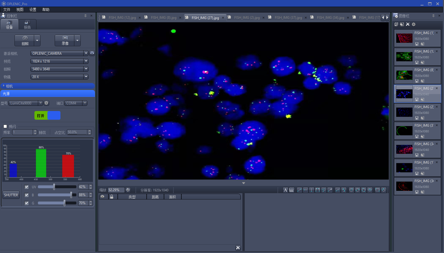Open the 文件 menu
This screenshot has width=444, height=253.
point(7,10)
